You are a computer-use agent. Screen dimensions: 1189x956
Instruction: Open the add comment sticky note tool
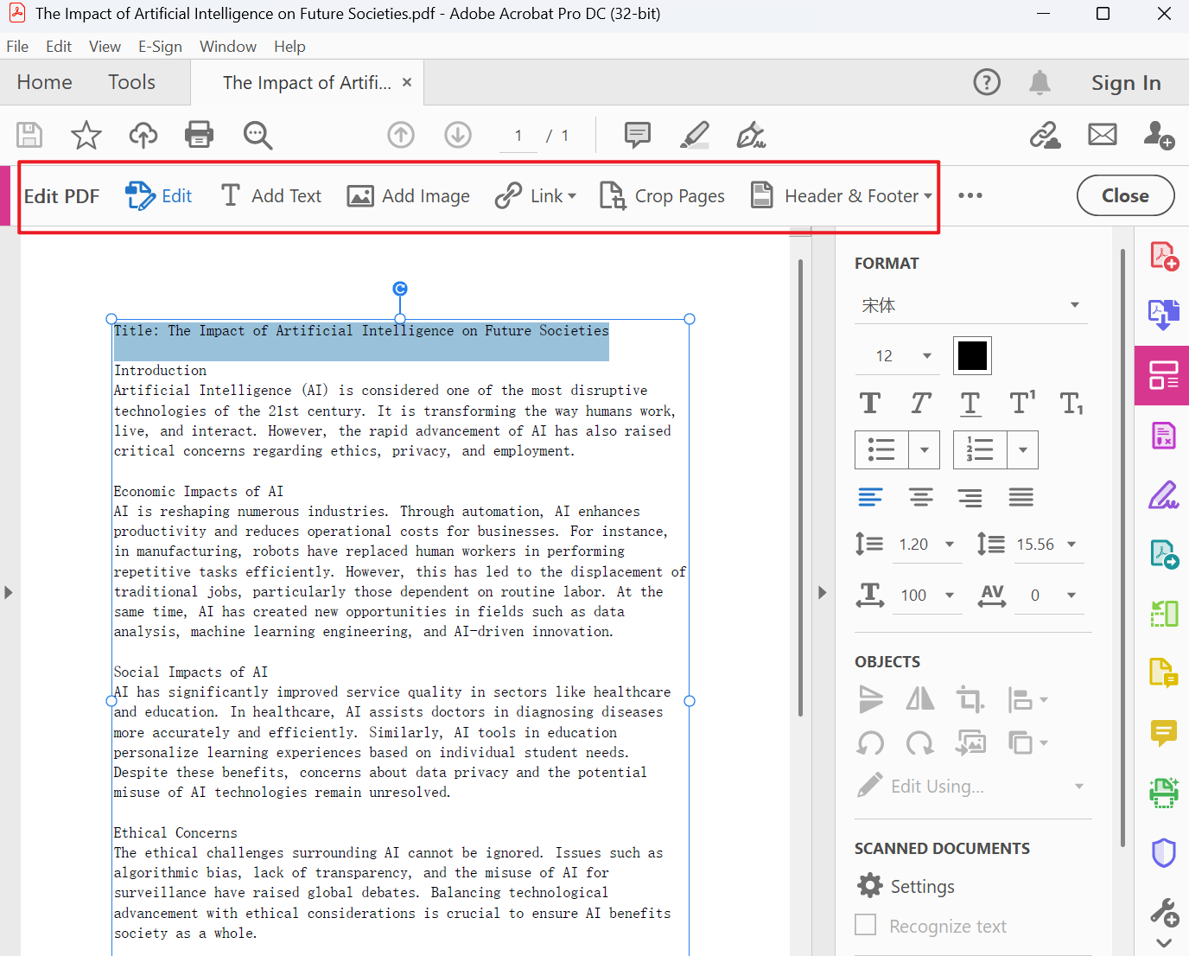pyautogui.click(x=637, y=135)
